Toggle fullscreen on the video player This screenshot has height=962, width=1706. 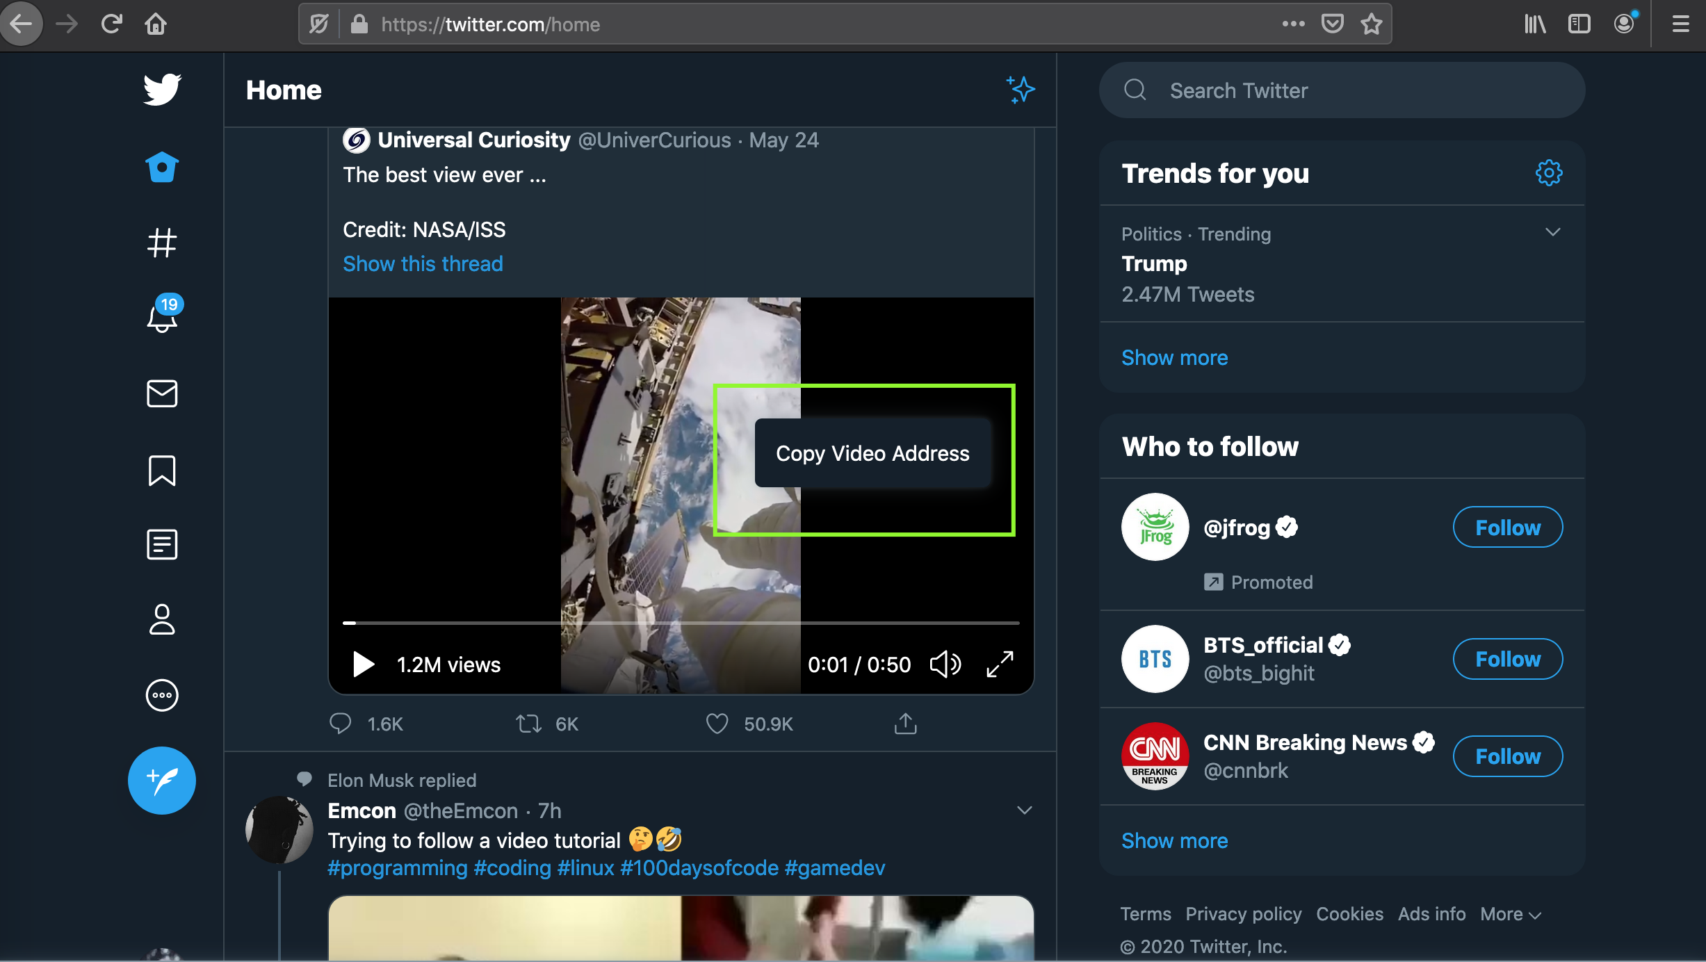1000,664
